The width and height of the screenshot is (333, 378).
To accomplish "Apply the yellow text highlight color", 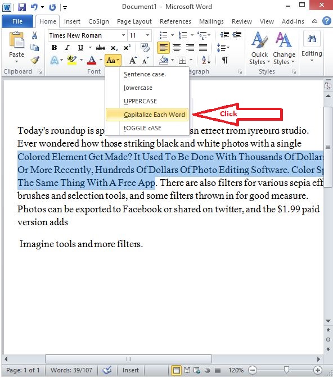I will click(x=72, y=60).
